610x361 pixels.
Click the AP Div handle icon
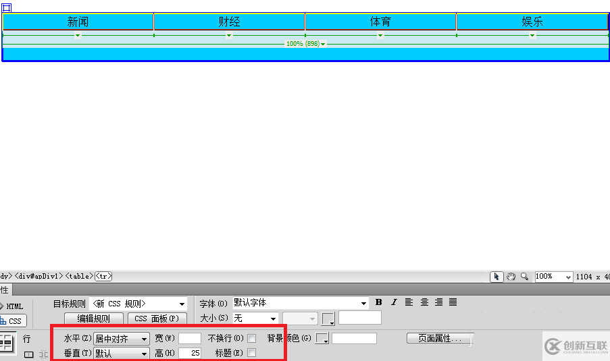point(7,7)
